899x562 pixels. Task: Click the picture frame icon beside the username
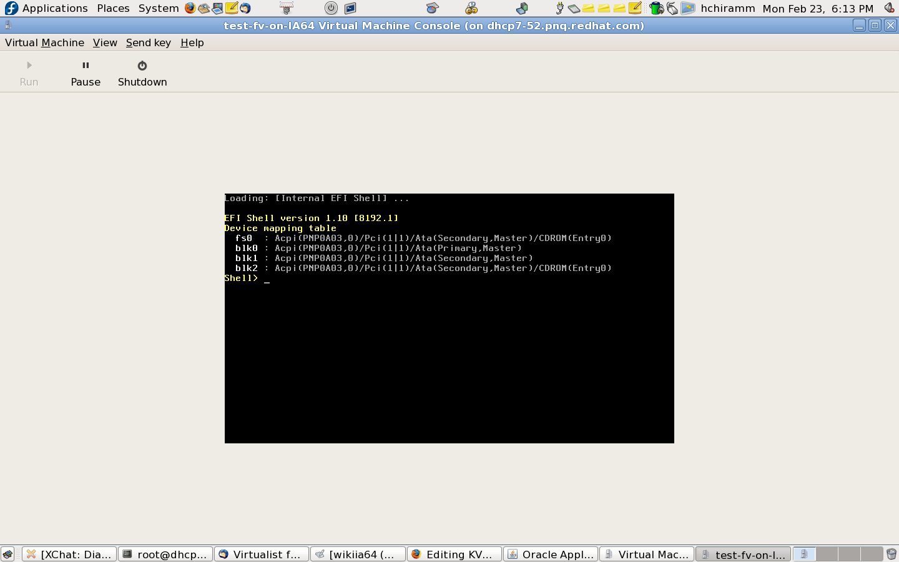coord(688,8)
